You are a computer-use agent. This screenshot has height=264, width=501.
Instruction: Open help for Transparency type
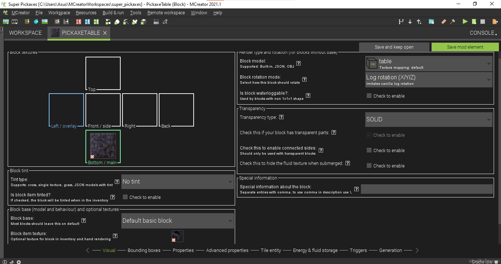click(281, 117)
